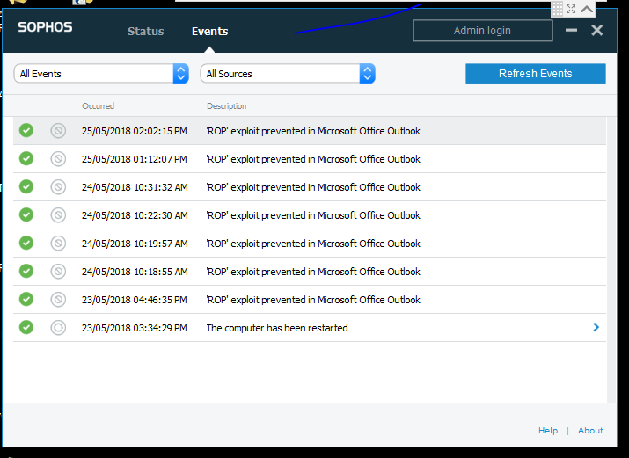Click blocked-source icon for 24/05/2018 10:18:55 AM event

coord(58,271)
